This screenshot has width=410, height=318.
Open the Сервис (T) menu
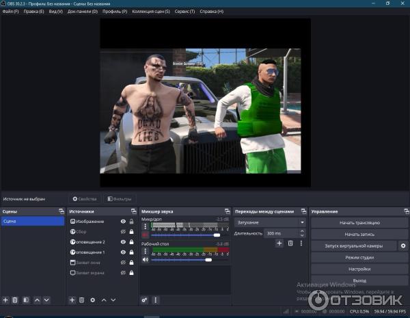click(x=184, y=12)
